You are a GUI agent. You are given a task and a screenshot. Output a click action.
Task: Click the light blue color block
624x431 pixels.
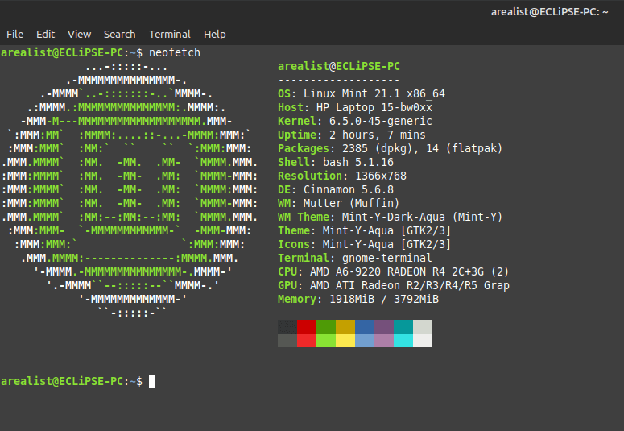coord(365,340)
